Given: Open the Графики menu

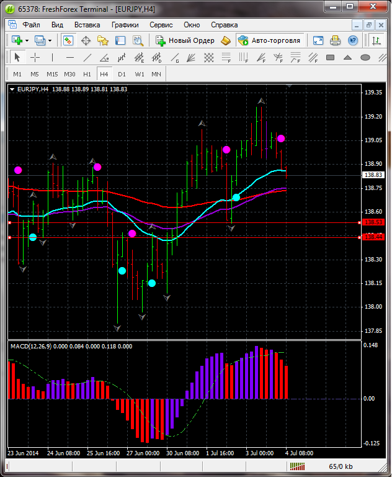Looking at the screenshot, I should tap(125, 25).
